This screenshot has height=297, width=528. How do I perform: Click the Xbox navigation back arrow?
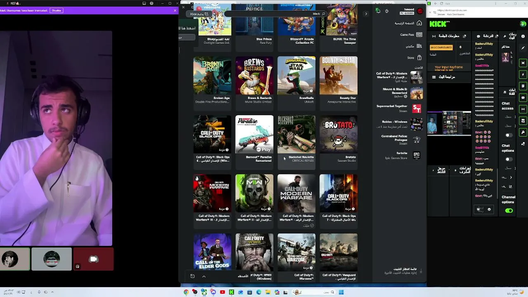coord(366,14)
